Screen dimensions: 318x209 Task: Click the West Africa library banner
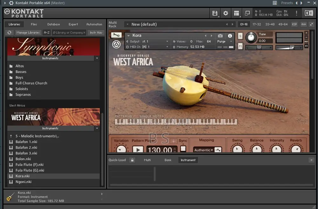pos(54,117)
